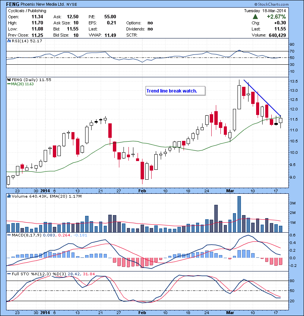
Task: Click the Trend line break watch annotation box
Action: pos(176,91)
